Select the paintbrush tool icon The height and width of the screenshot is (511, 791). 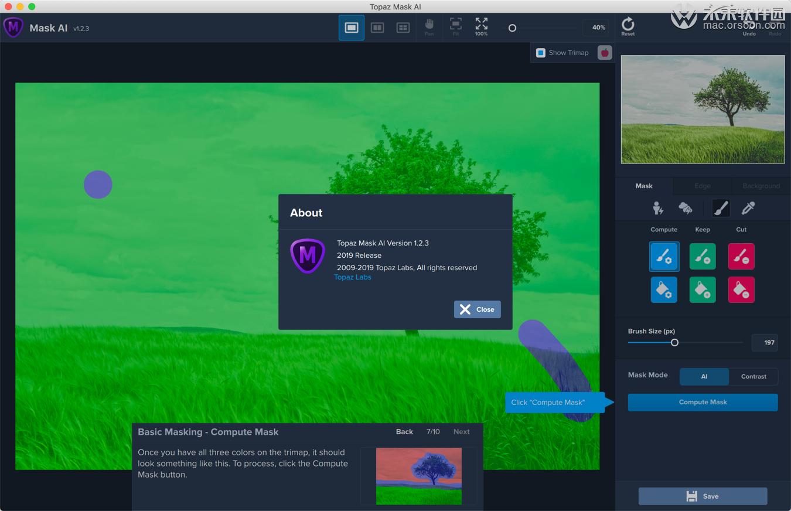(x=721, y=207)
